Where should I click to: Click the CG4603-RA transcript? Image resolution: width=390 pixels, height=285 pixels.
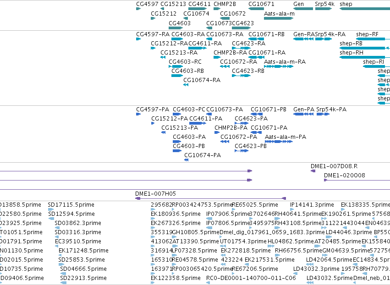click(177, 39)
